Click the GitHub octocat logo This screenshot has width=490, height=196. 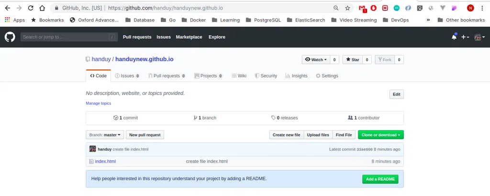pos(10,37)
